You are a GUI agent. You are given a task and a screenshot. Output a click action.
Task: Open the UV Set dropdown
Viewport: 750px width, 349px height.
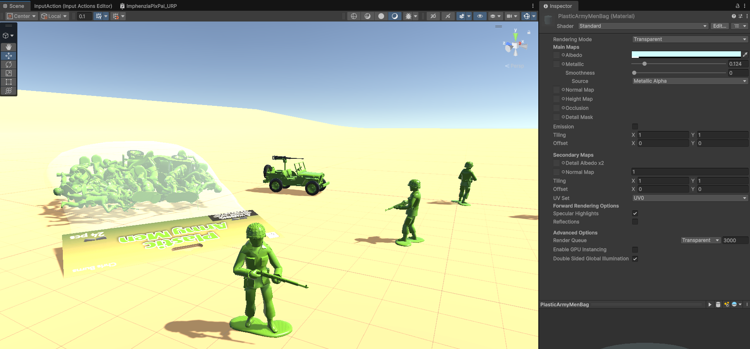pyautogui.click(x=690, y=198)
